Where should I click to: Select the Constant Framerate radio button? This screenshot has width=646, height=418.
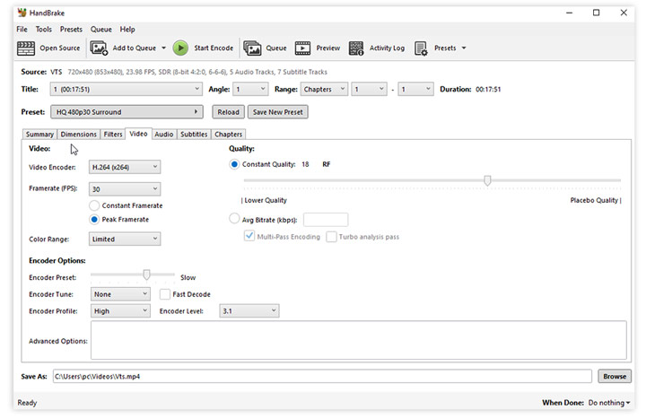pyautogui.click(x=94, y=205)
